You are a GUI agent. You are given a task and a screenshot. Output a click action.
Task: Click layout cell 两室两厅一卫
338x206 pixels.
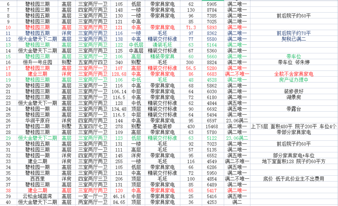pyautogui.click(x=93, y=202)
